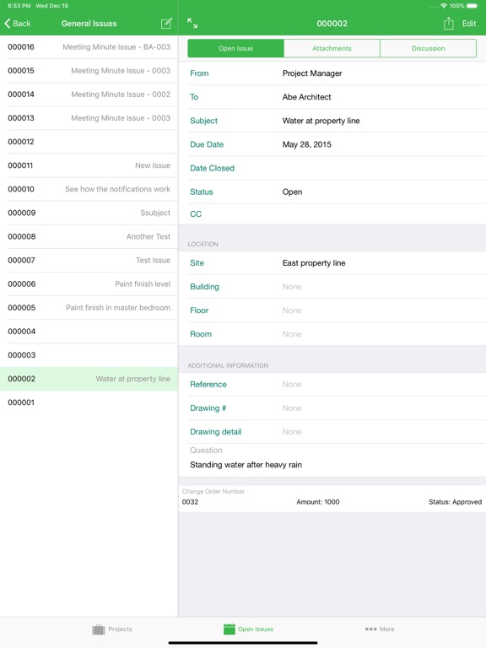Tap the Drawing detail row
Image resolution: width=486 pixels, height=648 pixels.
[x=332, y=432]
